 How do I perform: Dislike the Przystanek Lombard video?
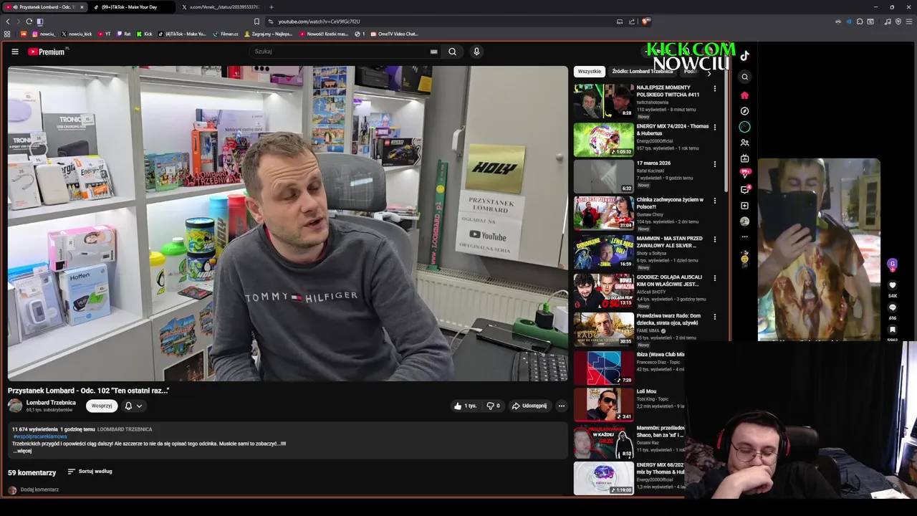point(494,406)
